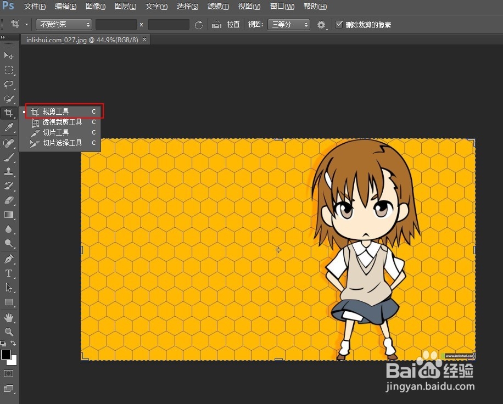Open the crop settings gear menu
This screenshot has width=503, height=404.
click(322, 24)
